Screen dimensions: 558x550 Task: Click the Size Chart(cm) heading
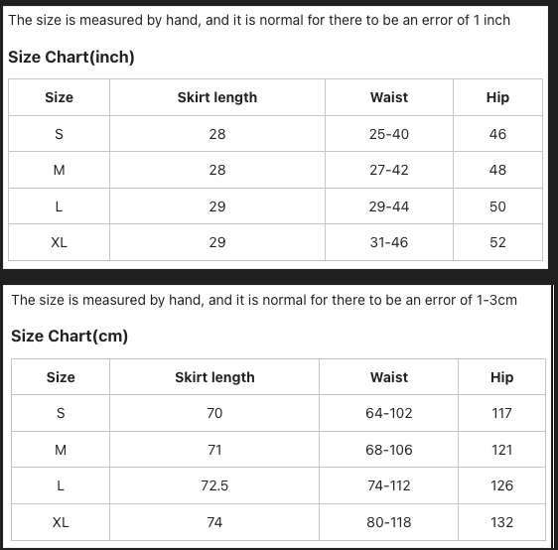(70, 336)
